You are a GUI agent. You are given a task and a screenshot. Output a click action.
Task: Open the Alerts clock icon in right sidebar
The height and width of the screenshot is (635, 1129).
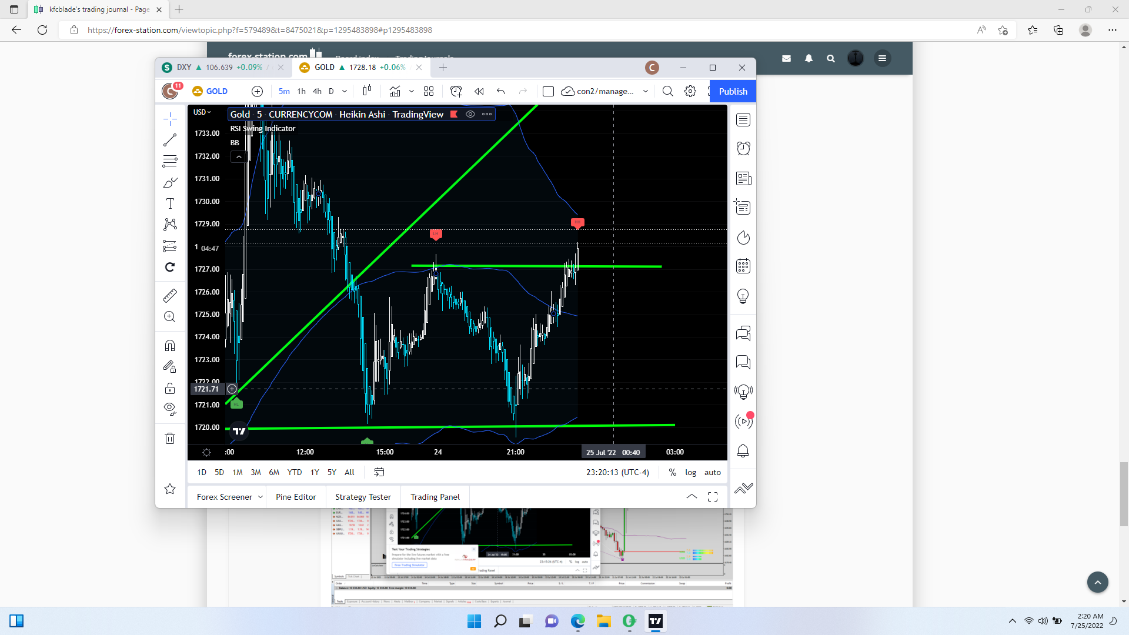(743, 148)
